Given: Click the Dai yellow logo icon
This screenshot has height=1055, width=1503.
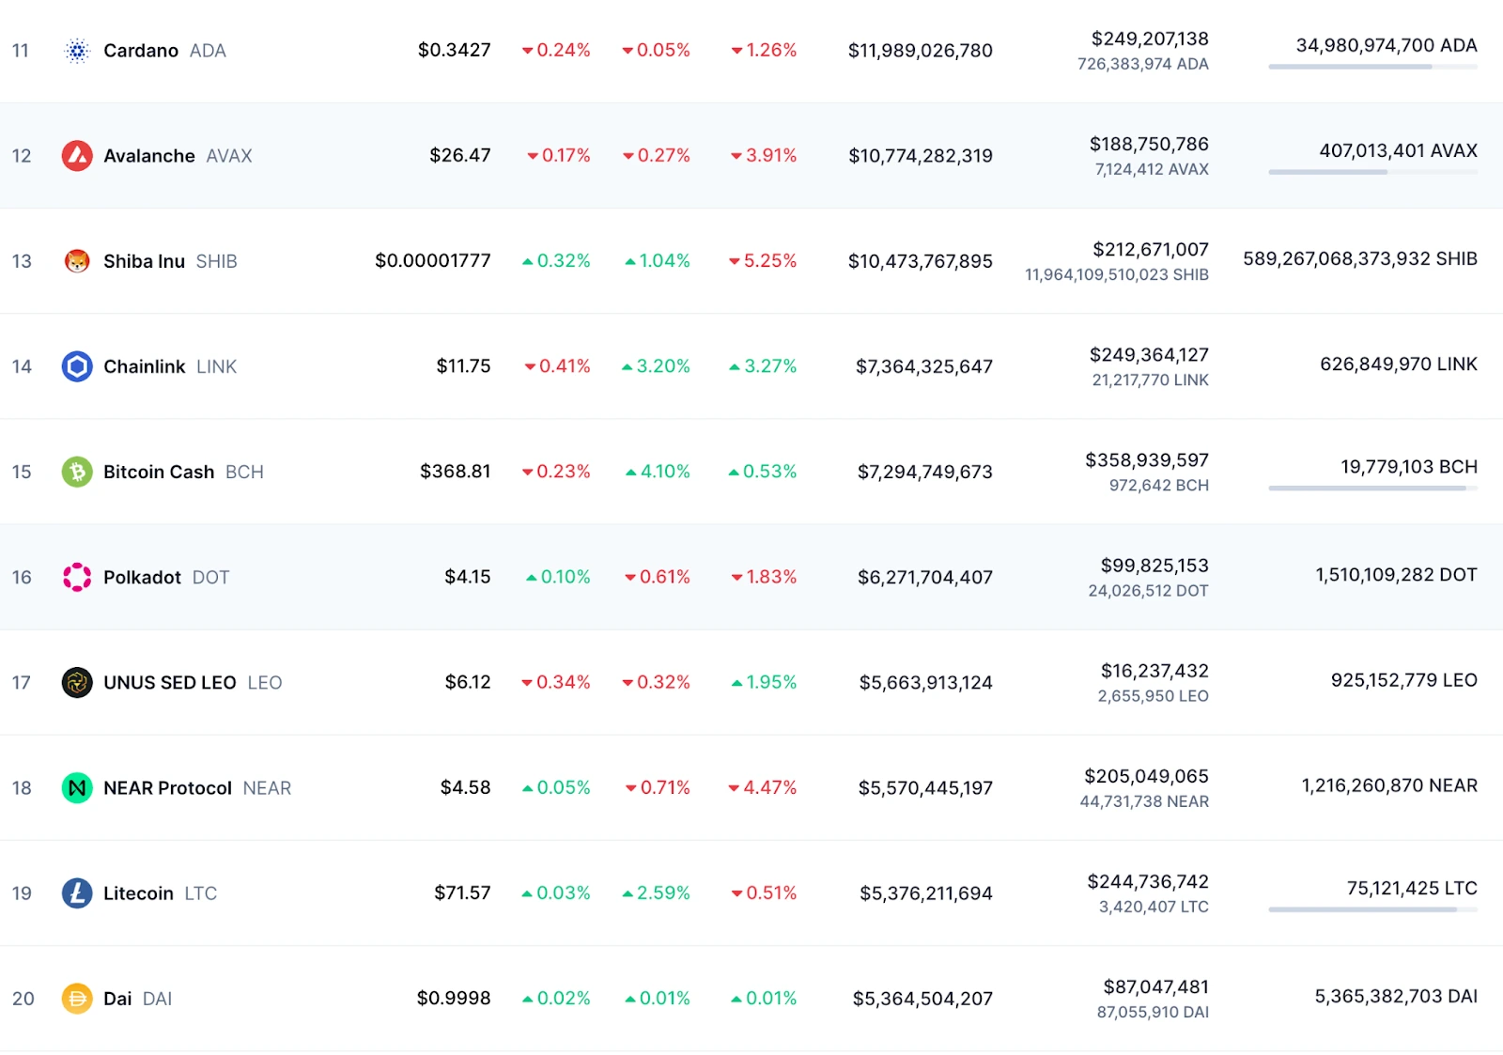Looking at the screenshot, I should [77, 998].
